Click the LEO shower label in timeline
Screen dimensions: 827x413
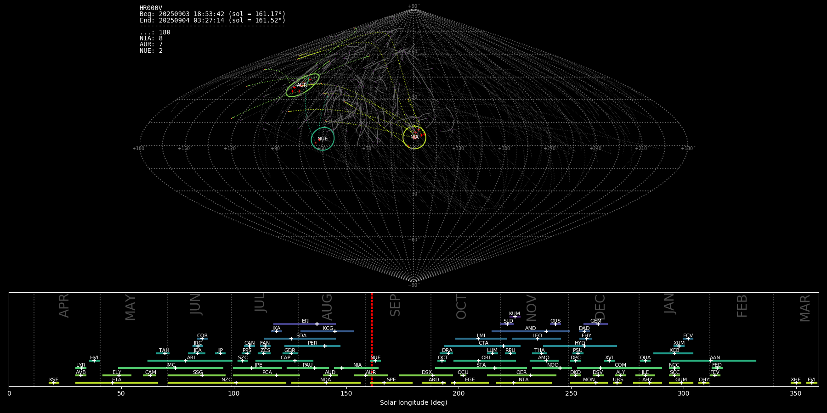[x=537, y=335]
